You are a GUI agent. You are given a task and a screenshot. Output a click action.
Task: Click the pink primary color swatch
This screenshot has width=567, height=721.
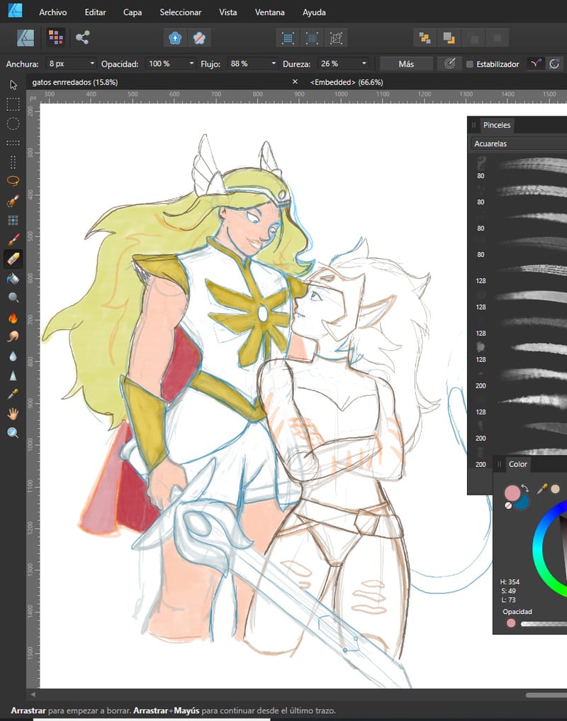tap(511, 493)
